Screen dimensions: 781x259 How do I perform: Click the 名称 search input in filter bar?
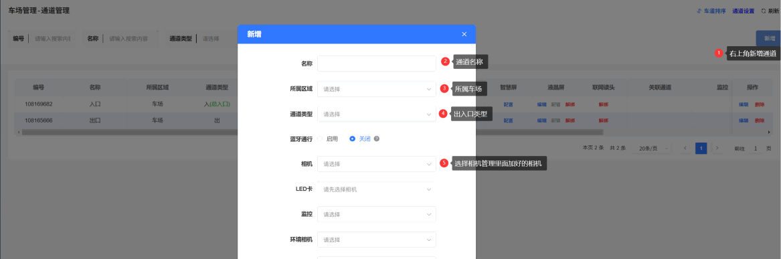(131, 38)
